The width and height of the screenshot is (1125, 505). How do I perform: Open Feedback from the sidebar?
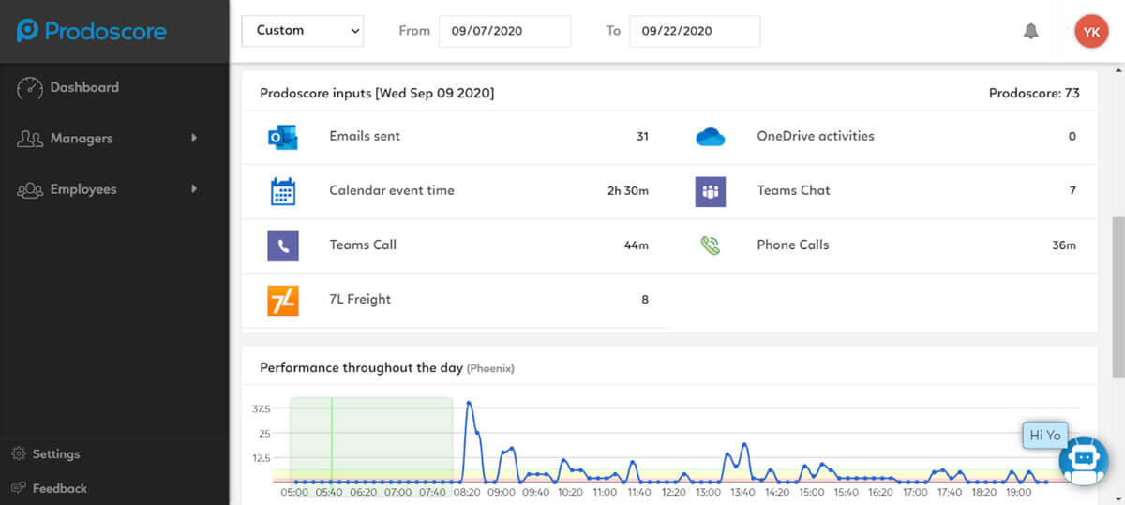pyautogui.click(x=60, y=488)
